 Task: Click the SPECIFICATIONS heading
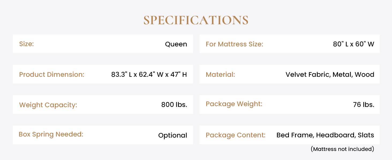point(196,21)
